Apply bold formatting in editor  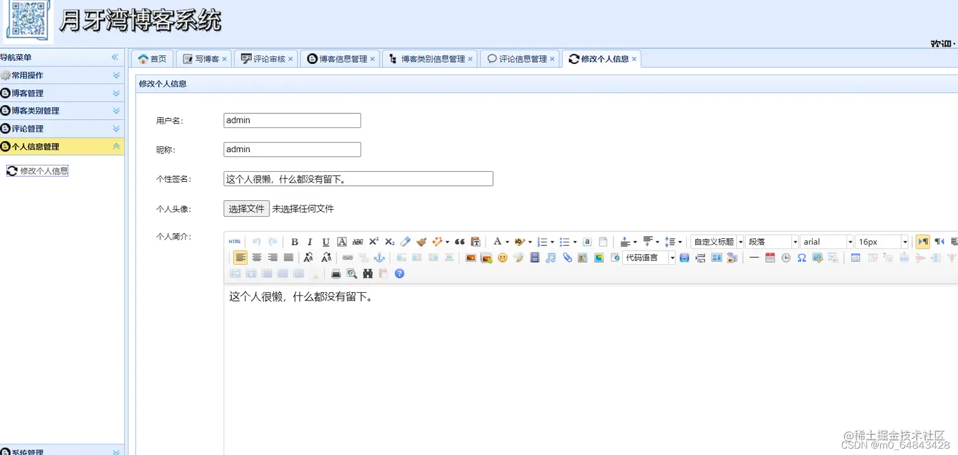294,242
